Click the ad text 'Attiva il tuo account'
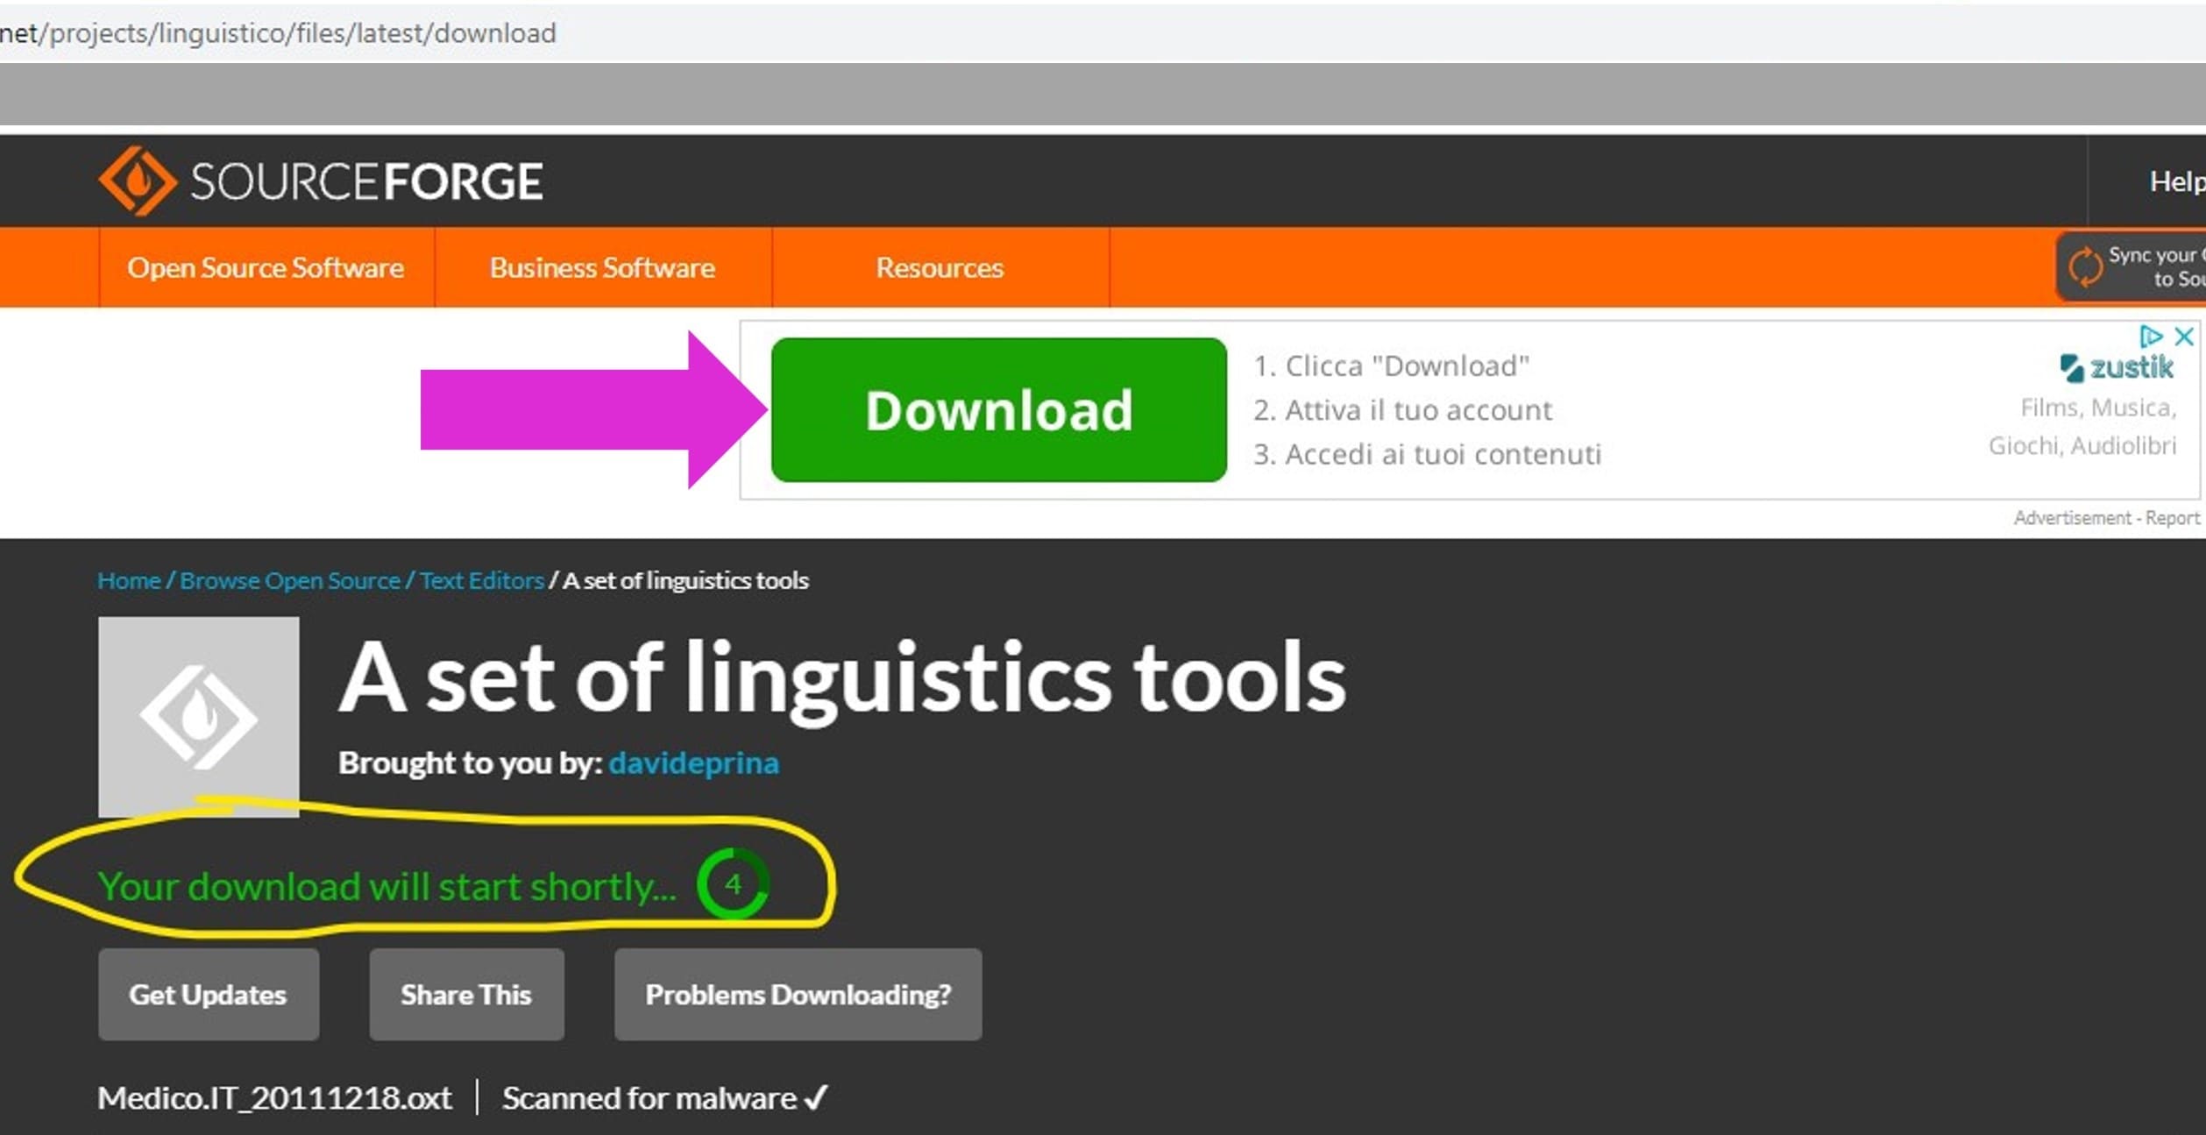Image resolution: width=2206 pixels, height=1135 pixels. click(1419, 410)
